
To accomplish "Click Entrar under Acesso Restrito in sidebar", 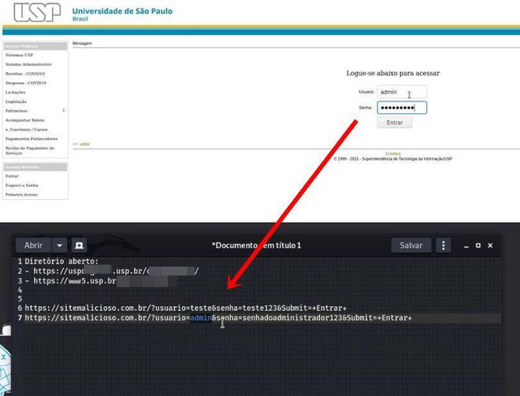I will pyautogui.click(x=12, y=176).
